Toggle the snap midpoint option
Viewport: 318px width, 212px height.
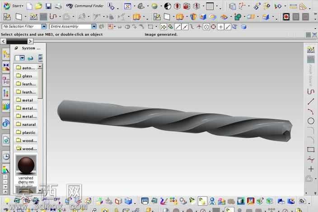[185, 27]
